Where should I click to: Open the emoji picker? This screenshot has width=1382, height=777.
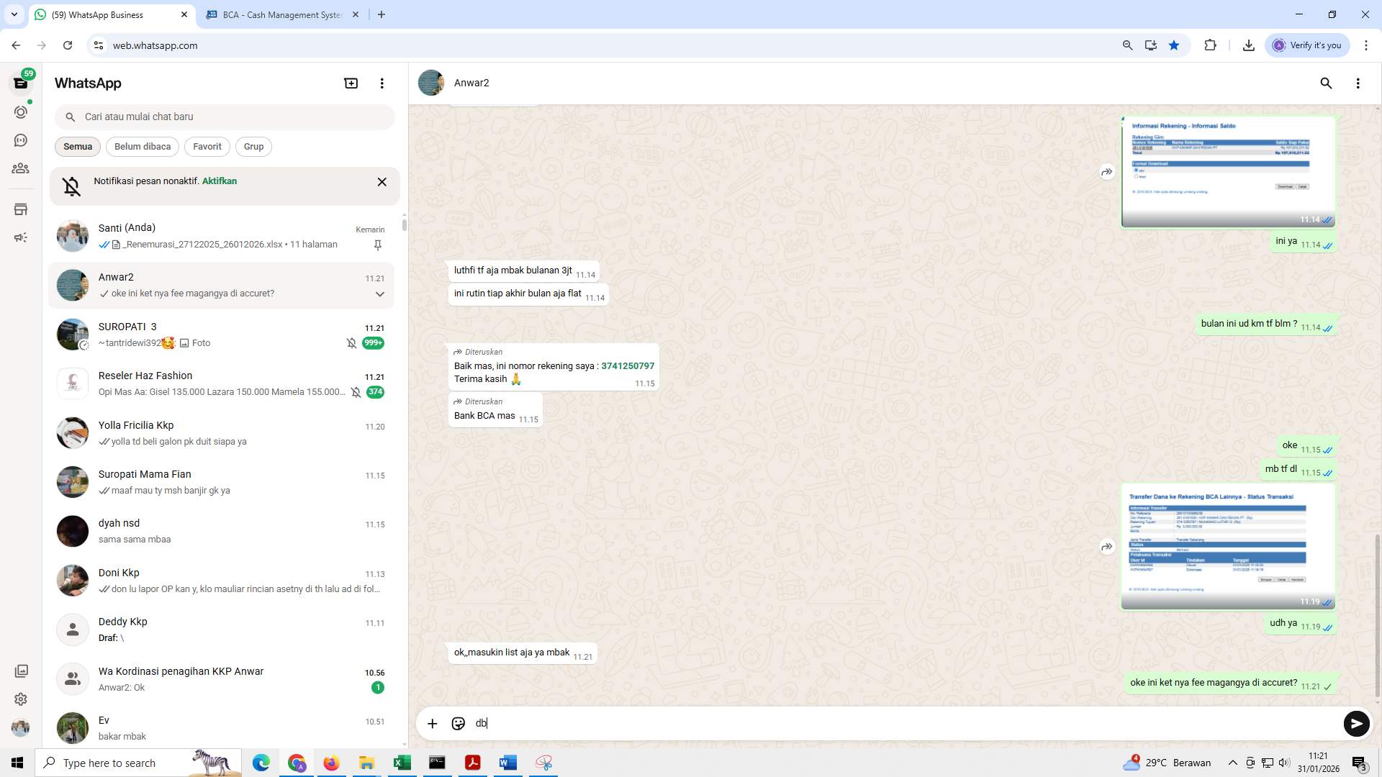click(x=459, y=723)
